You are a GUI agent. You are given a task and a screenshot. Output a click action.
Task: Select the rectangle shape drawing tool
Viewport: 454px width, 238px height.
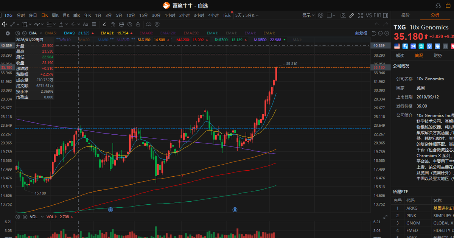25,24
